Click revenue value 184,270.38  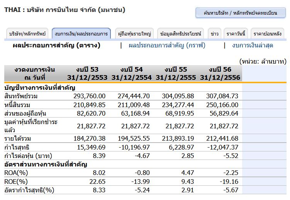[89, 138]
